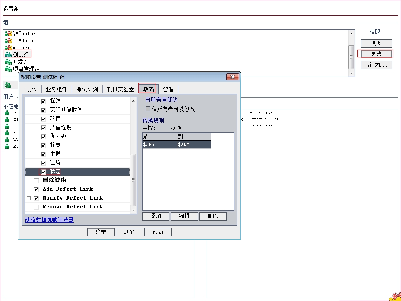Viewport: 401px width, 301px height.
Task: Click the 开发组 group icon
Action: [8, 62]
